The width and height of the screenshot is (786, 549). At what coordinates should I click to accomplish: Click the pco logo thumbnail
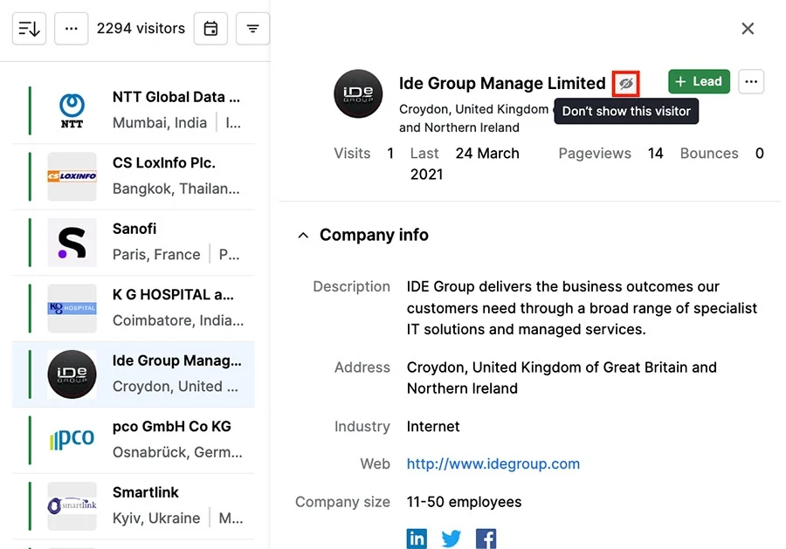(x=72, y=440)
